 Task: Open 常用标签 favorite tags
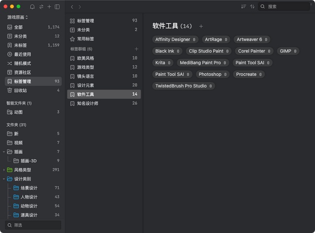coord(104,39)
